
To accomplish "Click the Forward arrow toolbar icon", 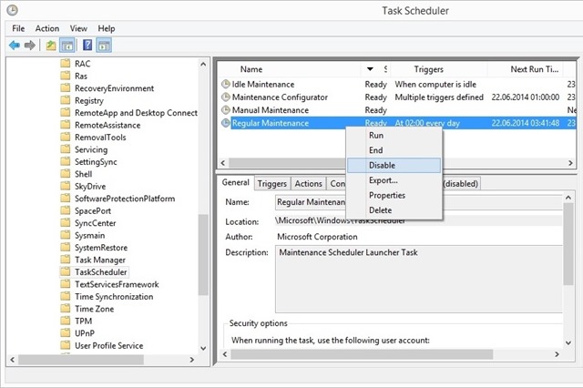I will (30, 46).
